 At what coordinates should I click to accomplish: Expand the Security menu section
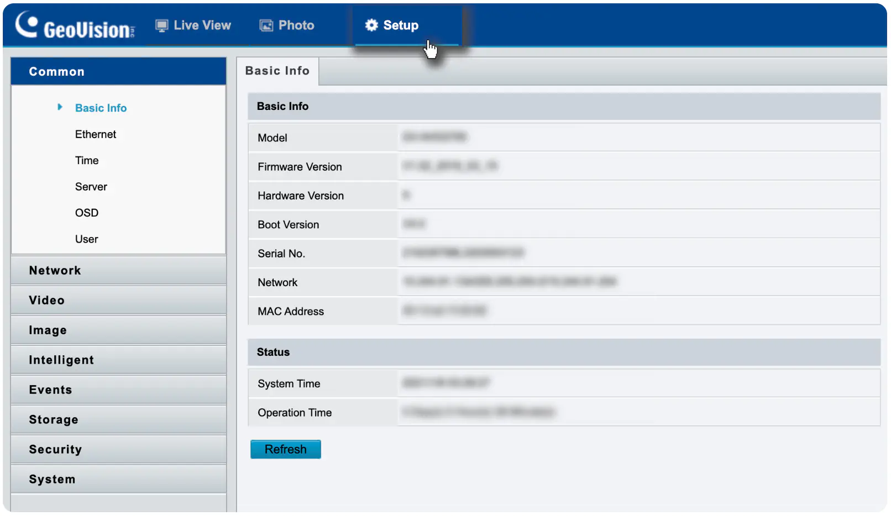[118, 449]
